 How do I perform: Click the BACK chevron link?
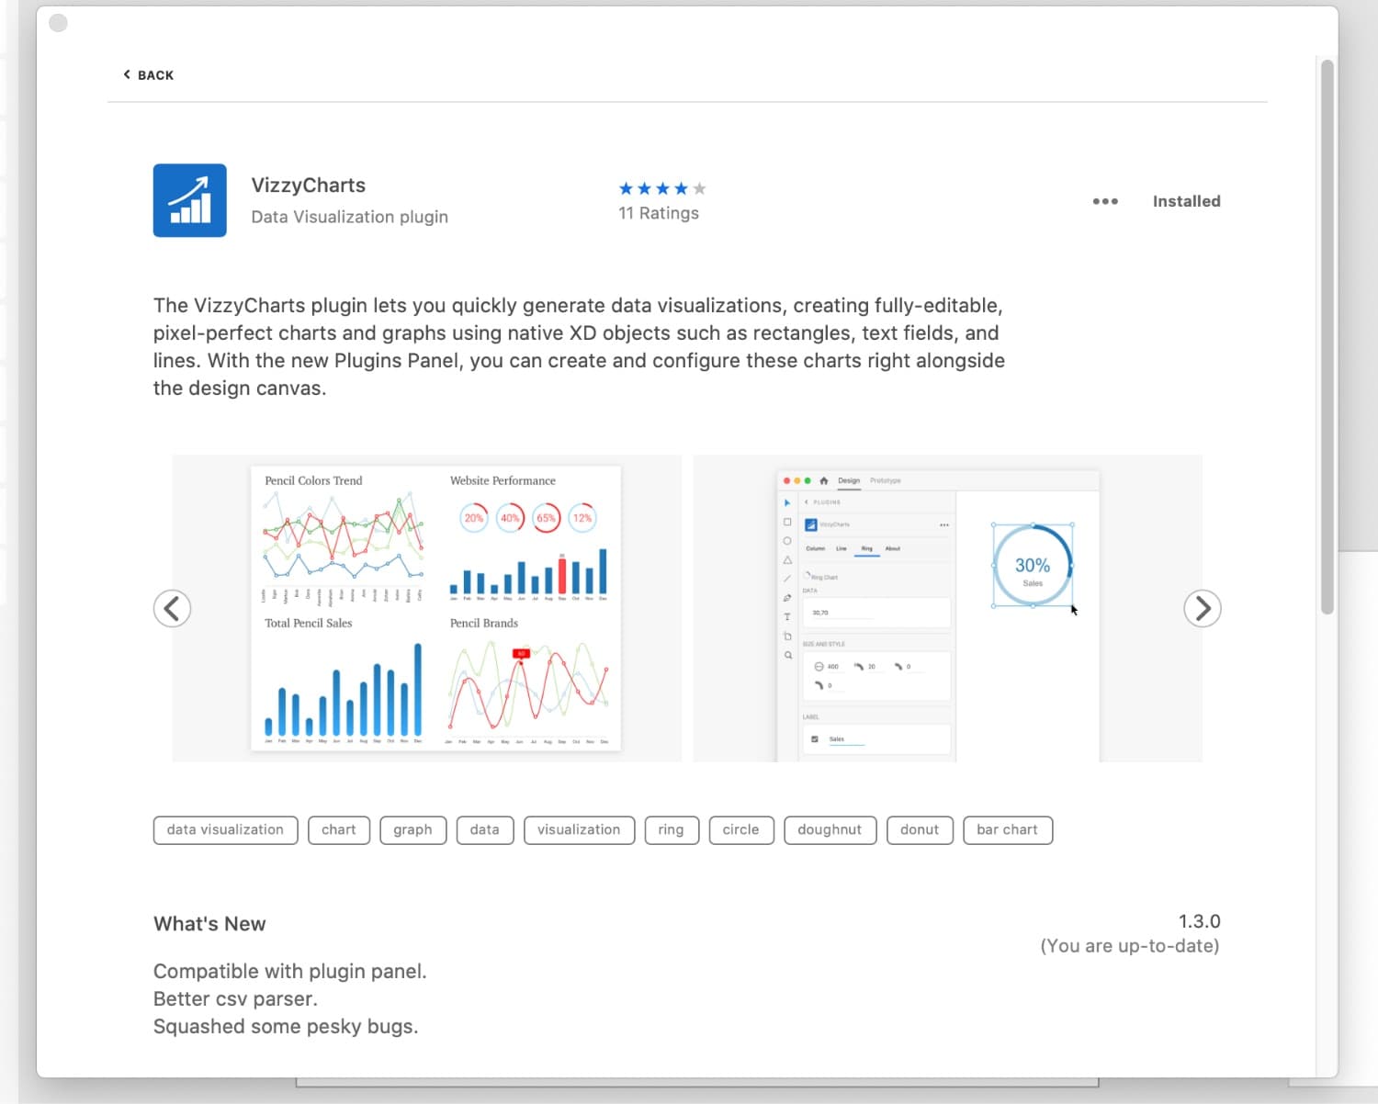point(149,75)
